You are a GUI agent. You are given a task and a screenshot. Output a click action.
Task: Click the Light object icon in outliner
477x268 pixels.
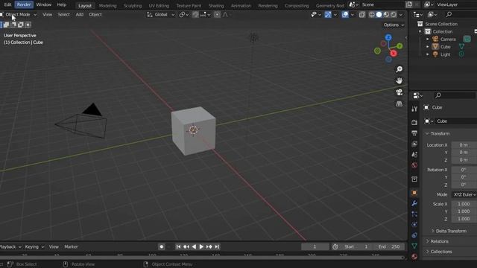(x=435, y=54)
